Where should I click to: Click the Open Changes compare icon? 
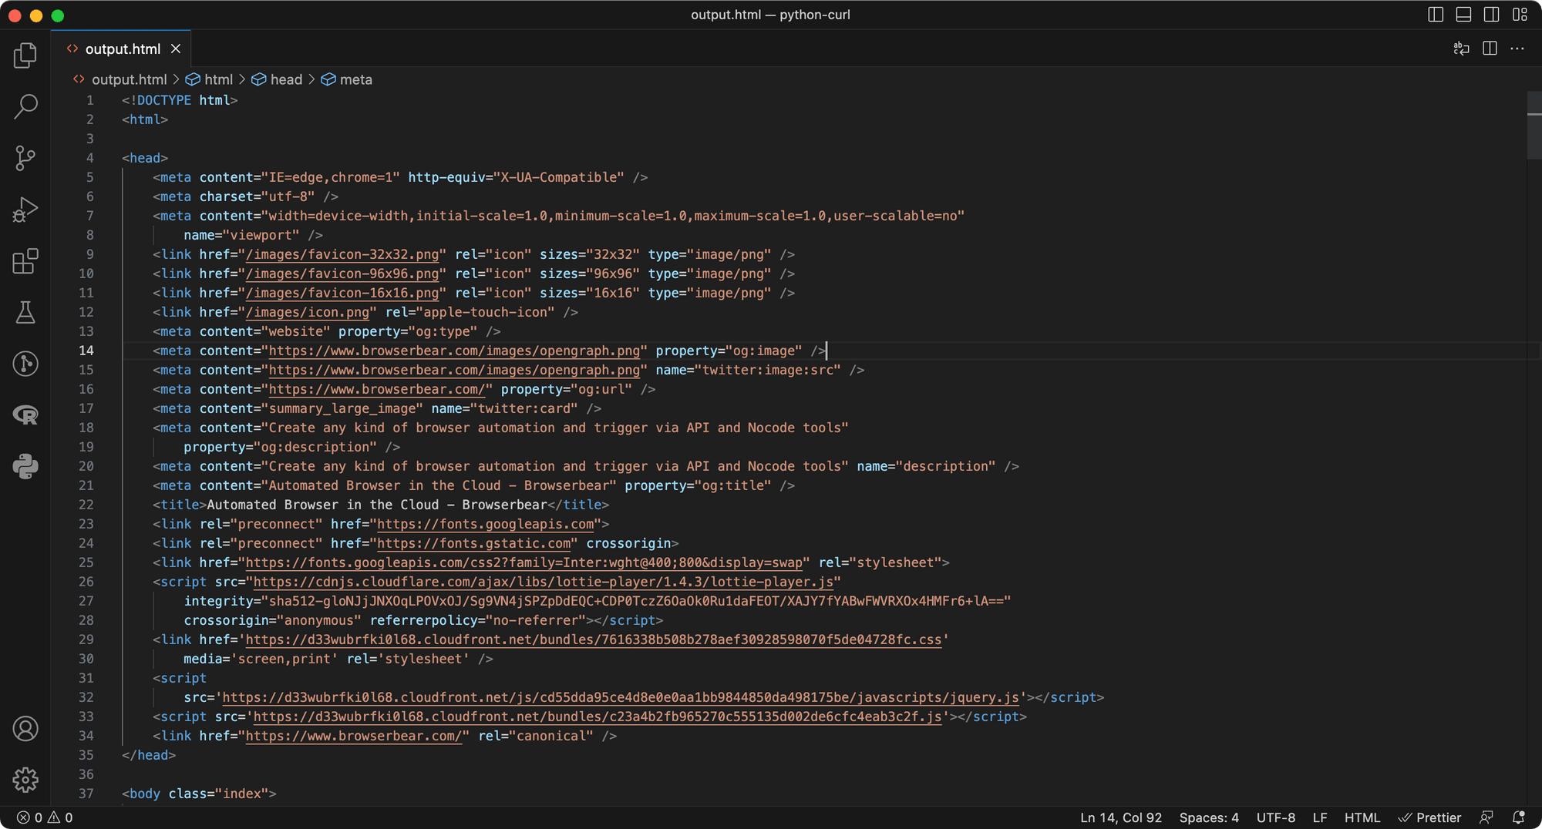click(1461, 49)
